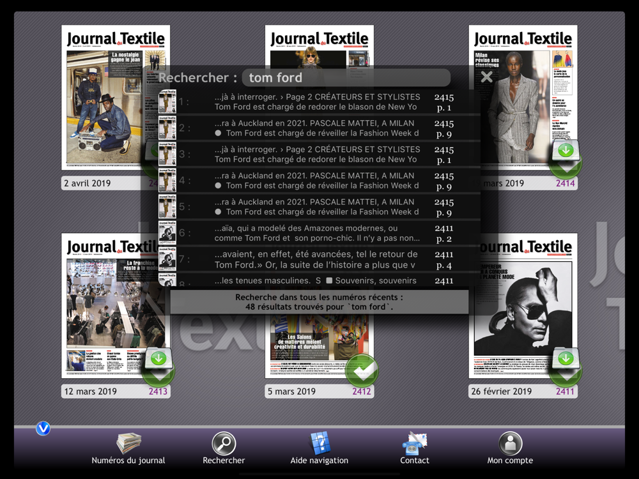Click the purple issue number 2411
This screenshot has width=639, height=479.
coord(566,392)
